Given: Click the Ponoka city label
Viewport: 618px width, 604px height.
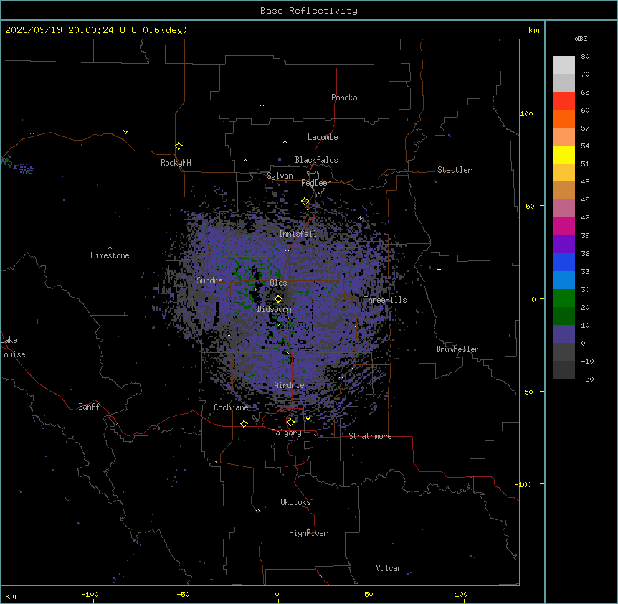Looking at the screenshot, I should 344,98.
